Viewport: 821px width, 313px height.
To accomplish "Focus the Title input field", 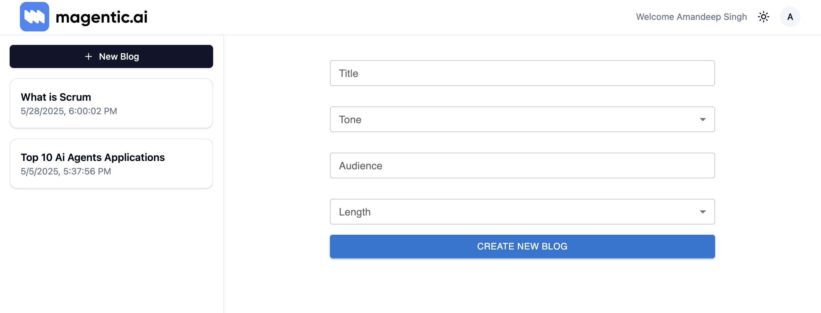I will click(522, 73).
